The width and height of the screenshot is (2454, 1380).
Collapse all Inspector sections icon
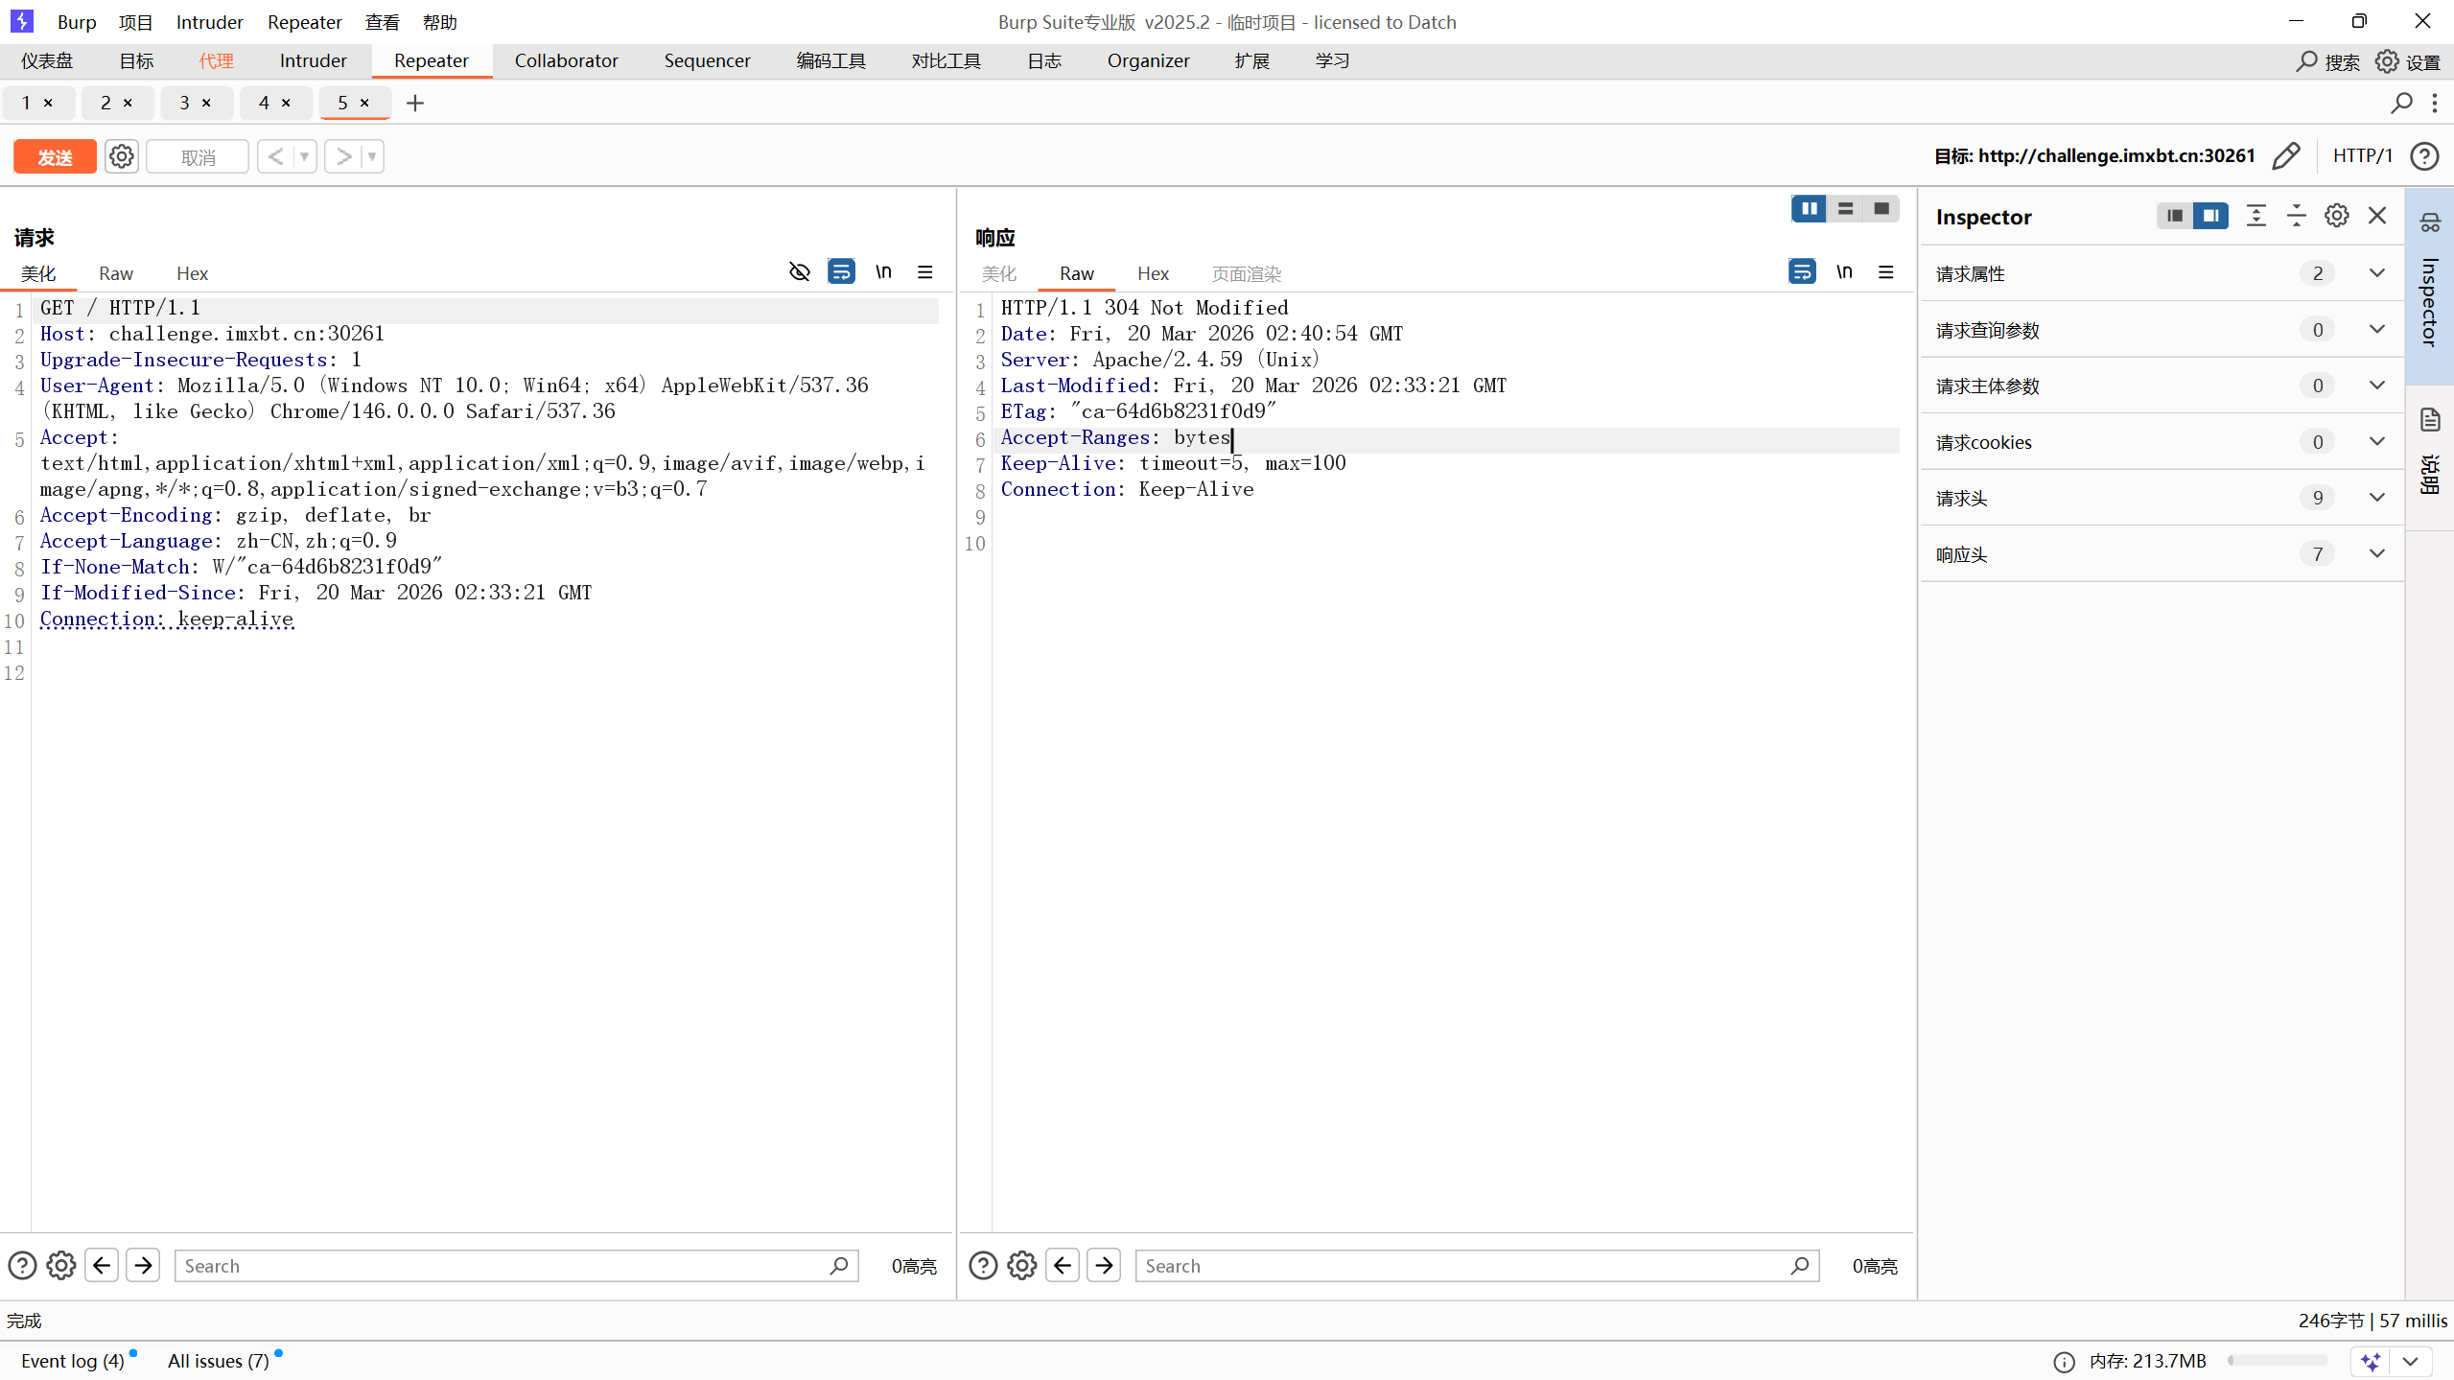click(x=2296, y=216)
